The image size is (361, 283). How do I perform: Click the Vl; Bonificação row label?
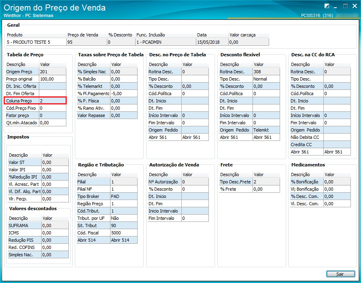307,189
